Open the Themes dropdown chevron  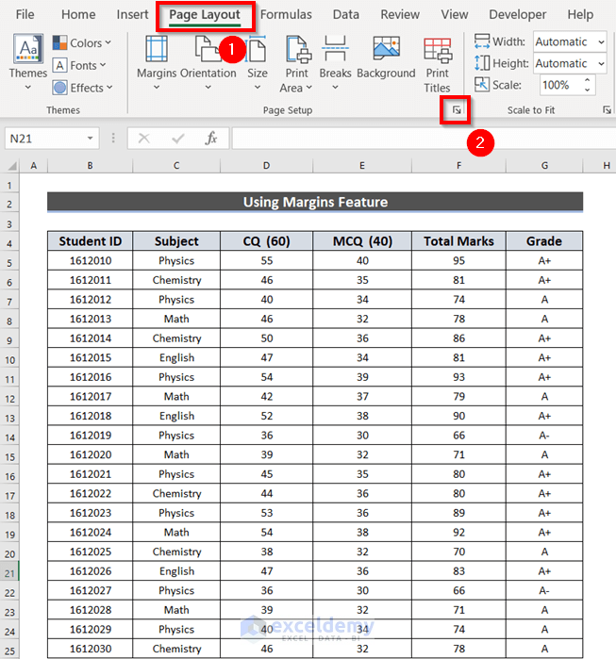pyautogui.click(x=28, y=88)
